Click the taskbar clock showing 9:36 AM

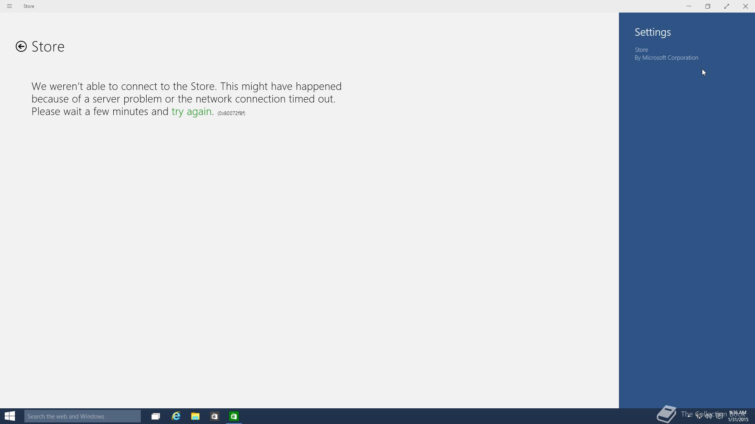click(738, 416)
